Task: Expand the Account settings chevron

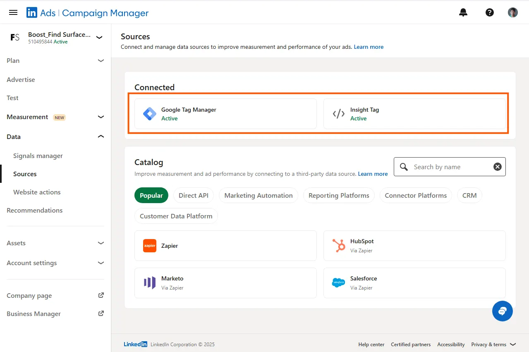Action: 101,263
